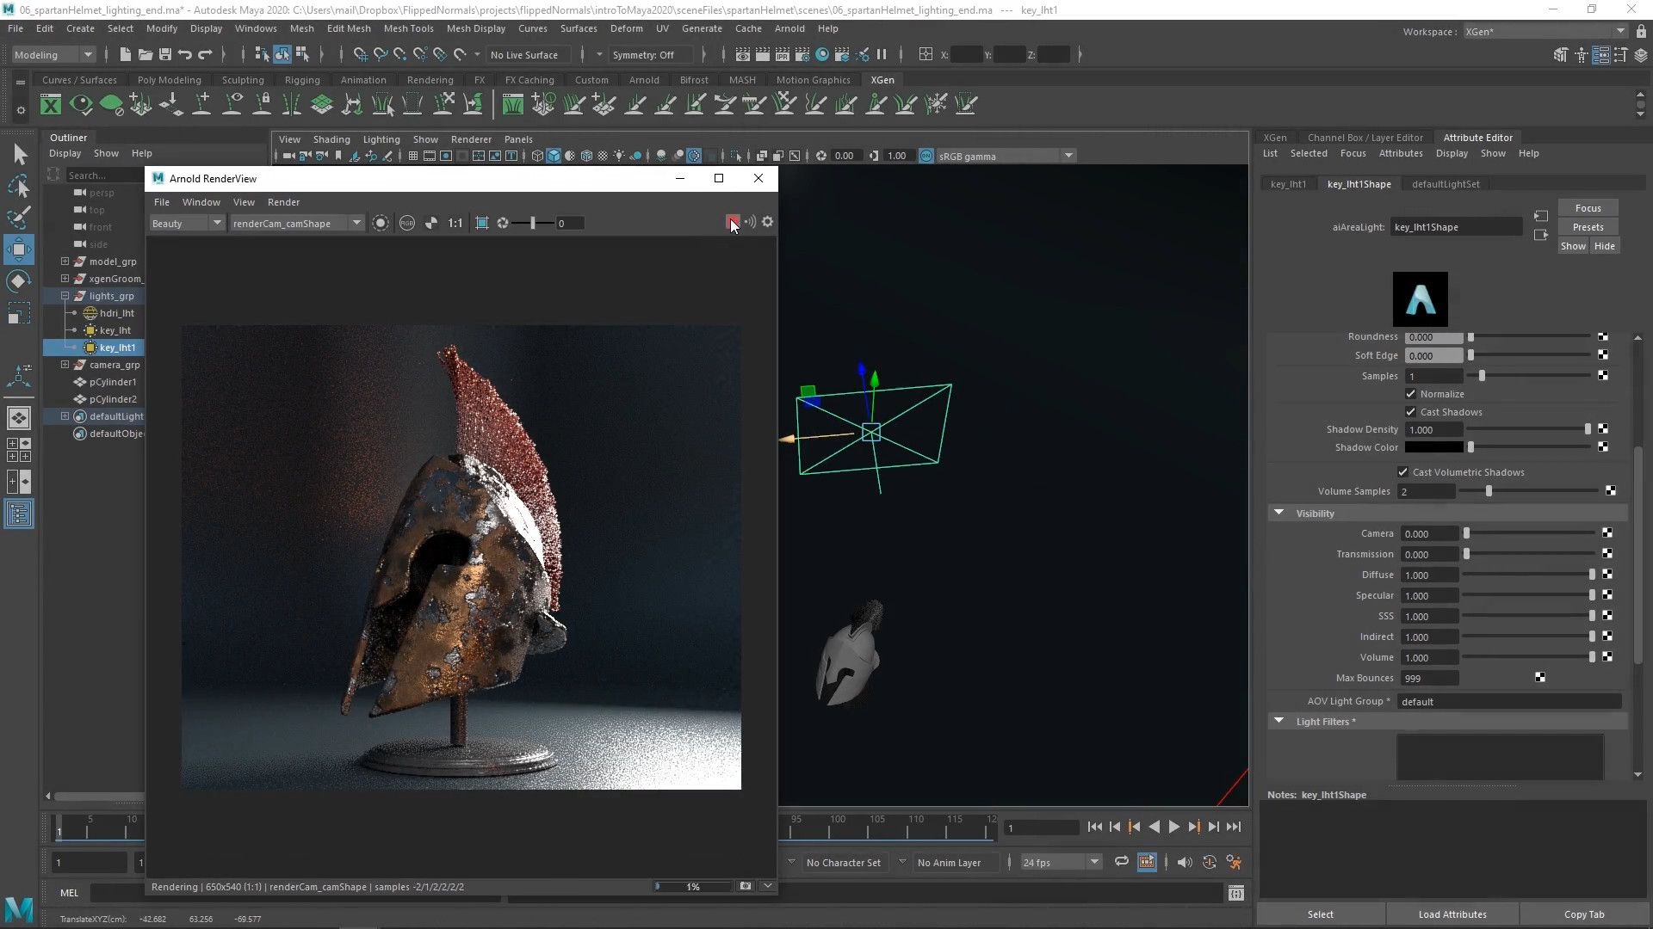Click the Presets button
Viewport: 1653px width, 929px height.
click(x=1588, y=227)
